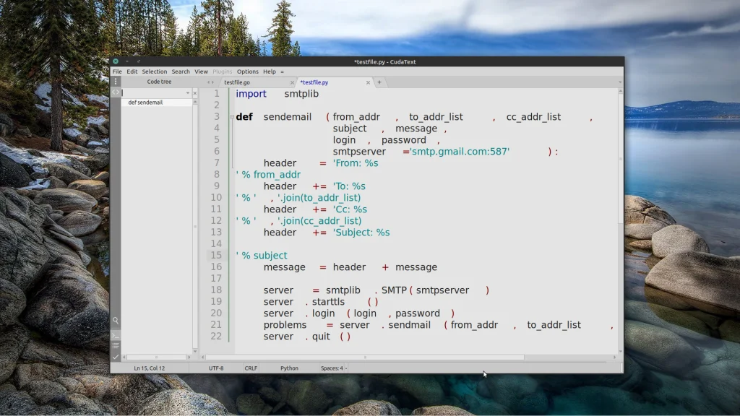The image size is (740, 416).
Task: Close the testfile.py tab
Action: click(368, 82)
